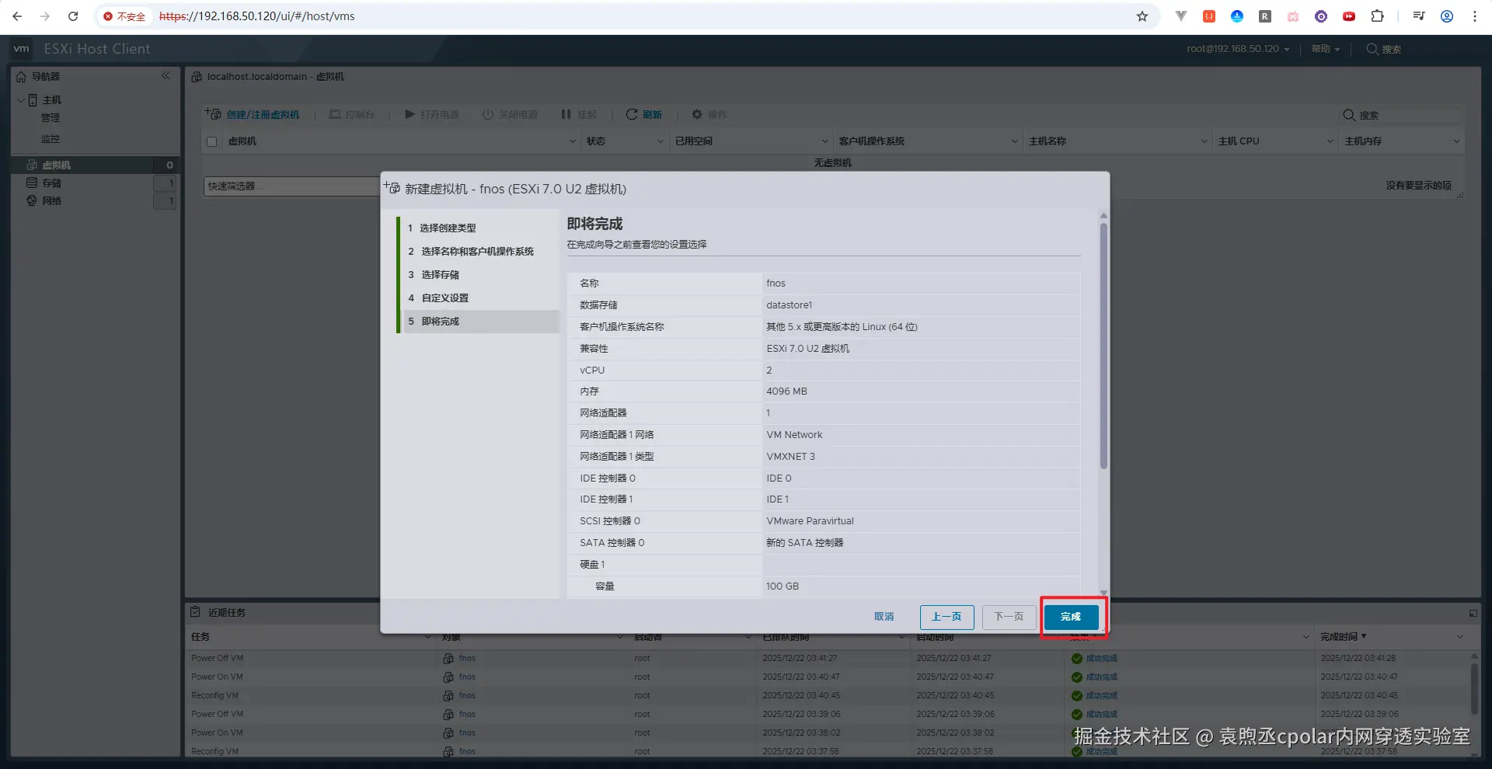Select 管理 under host in navigator
The width and height of the screenshot is (1492, 769).
pyautogui.click(x=51, y=118)
